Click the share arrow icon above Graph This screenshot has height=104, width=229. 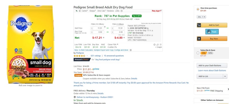[x=158, y=45]
